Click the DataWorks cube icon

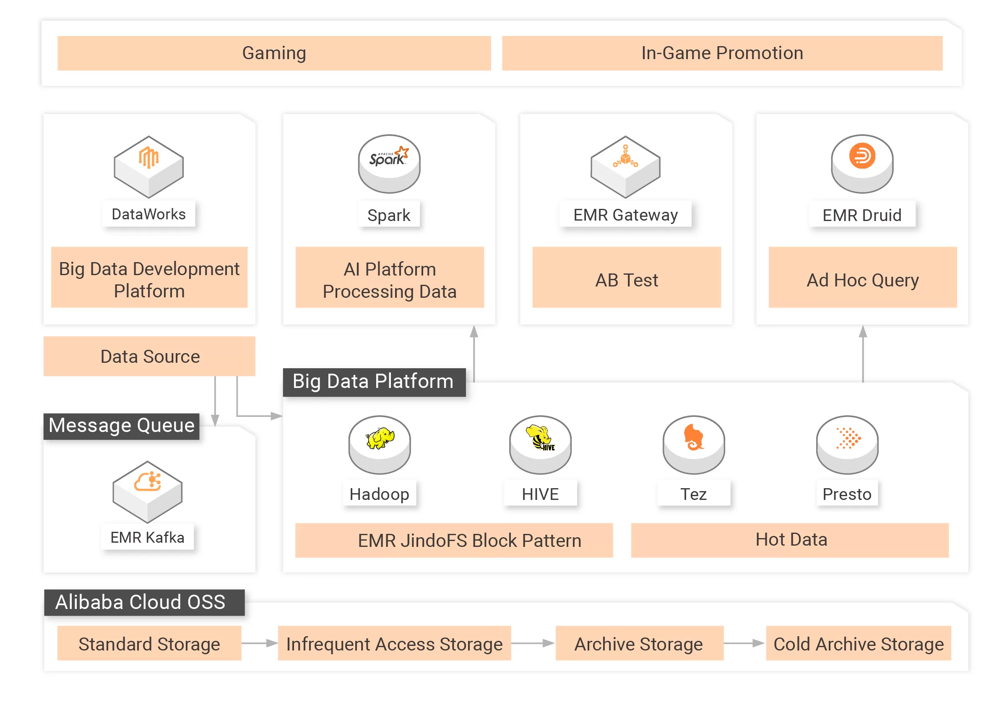(149, 166)
